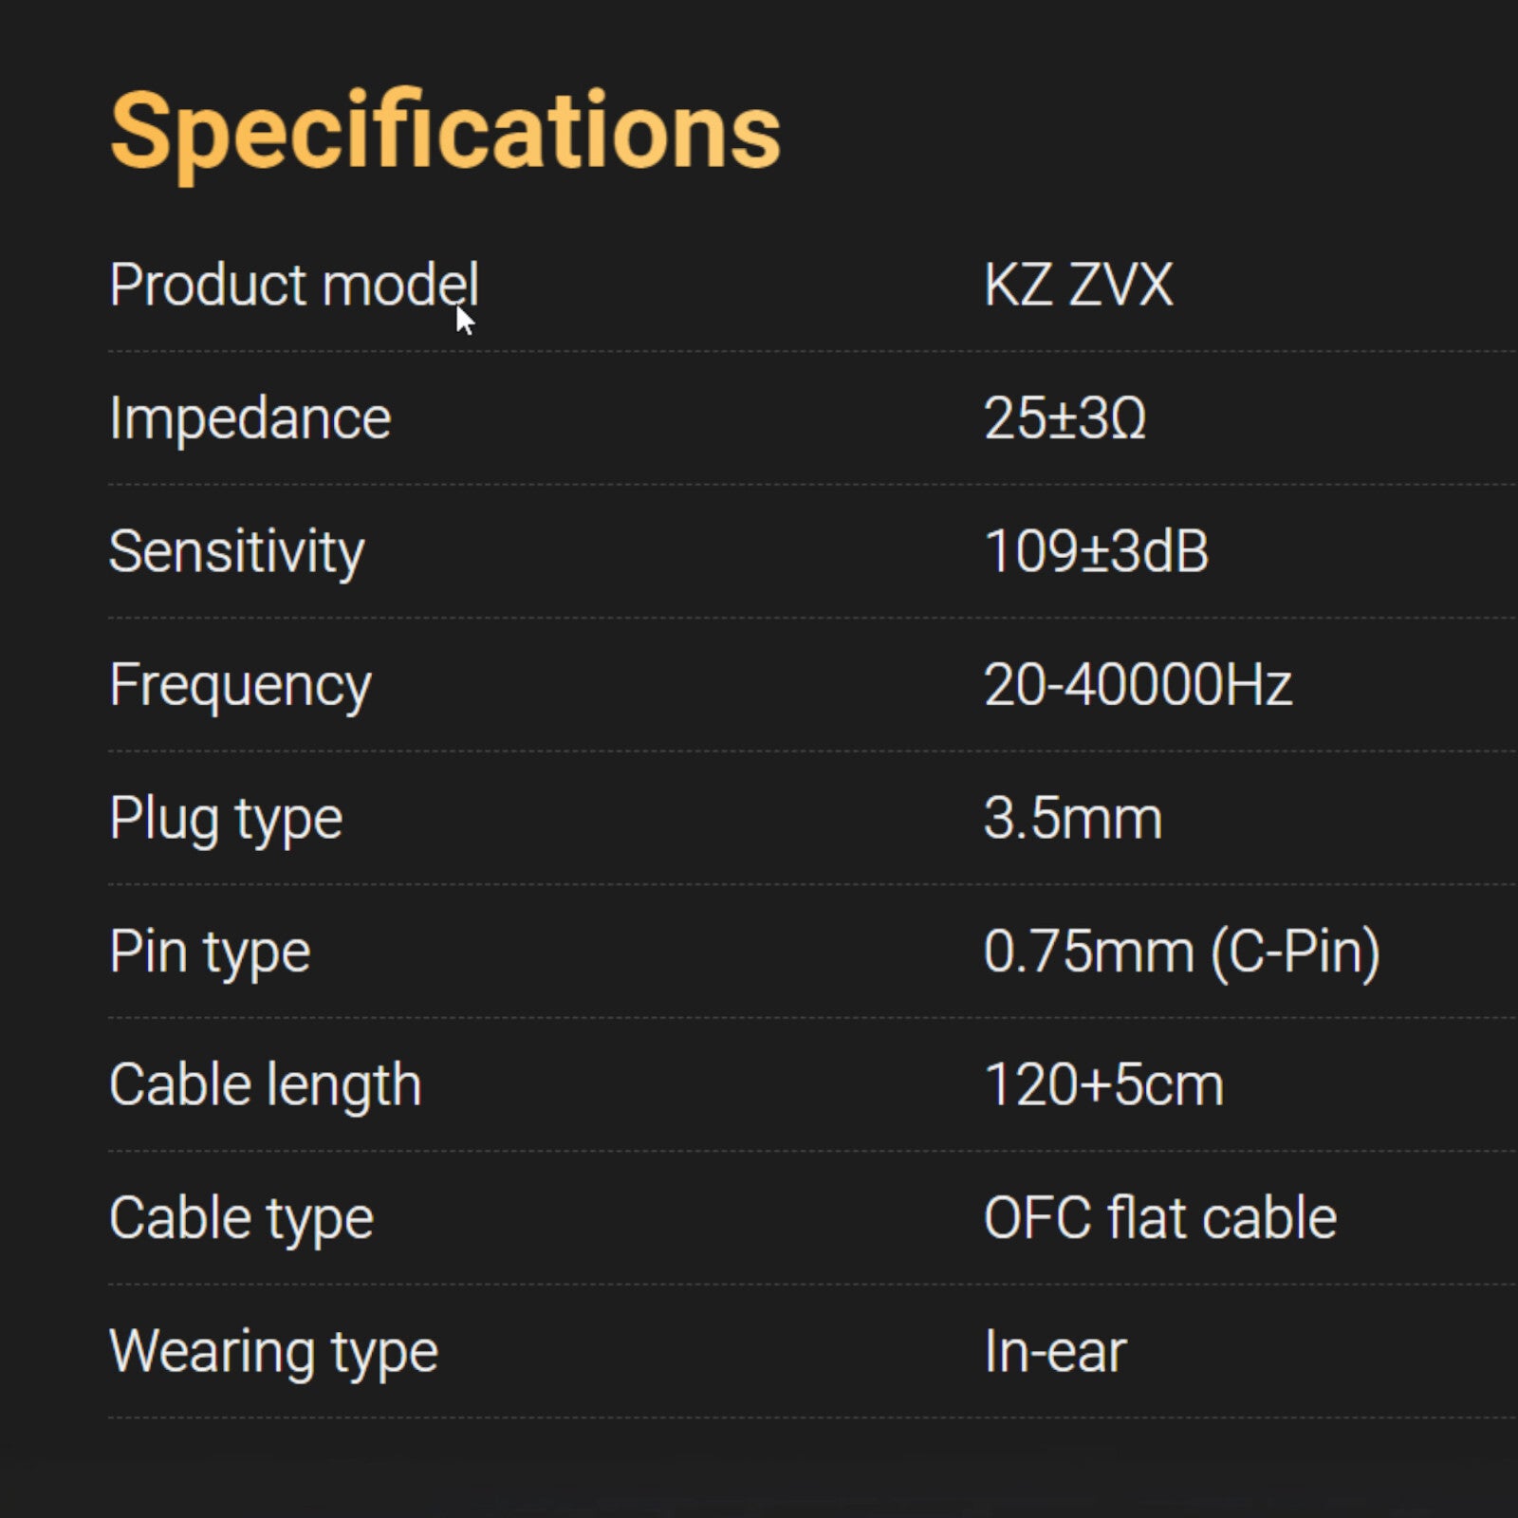Screen dimensions: 1518x1518
Task: Click the Plug type label
Action: (226, 819)
